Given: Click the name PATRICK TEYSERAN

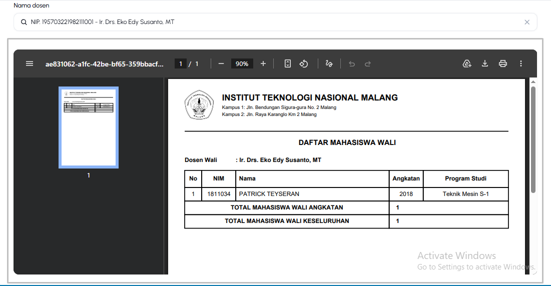Looking at the screenshot, I should (269, 194).
